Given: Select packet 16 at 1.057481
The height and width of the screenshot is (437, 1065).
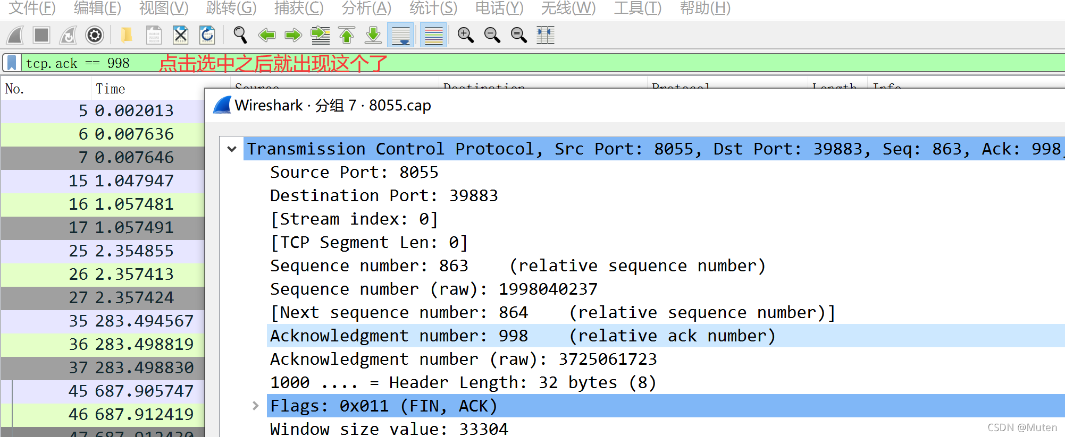Looking at the screenshot, I should pyautogui.click(x=103, y=204).
